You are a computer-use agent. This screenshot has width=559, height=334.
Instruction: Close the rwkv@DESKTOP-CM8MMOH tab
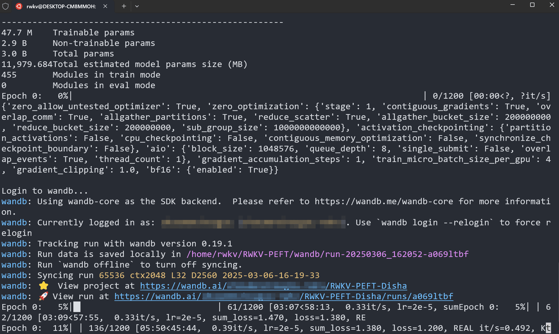point(105,6)
